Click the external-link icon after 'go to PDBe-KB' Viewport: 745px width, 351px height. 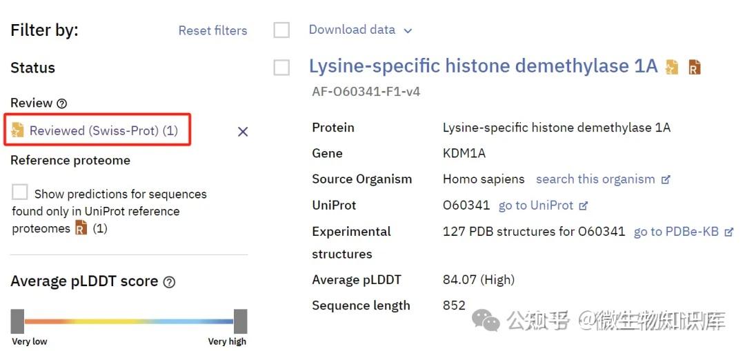pos(729,232)
